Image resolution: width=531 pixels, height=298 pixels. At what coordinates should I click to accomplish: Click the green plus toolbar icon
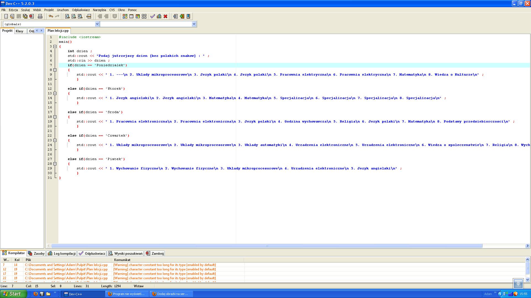(182, 16)
